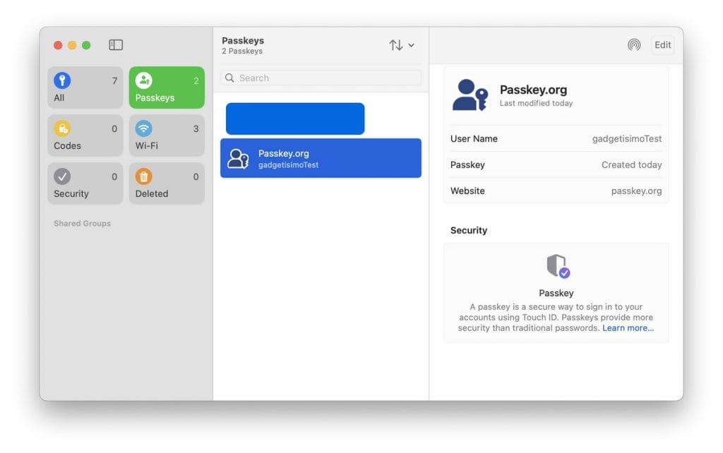Select the redacted first passkey entry
Viewport: 723px width, 453px height.
(295, 119)
